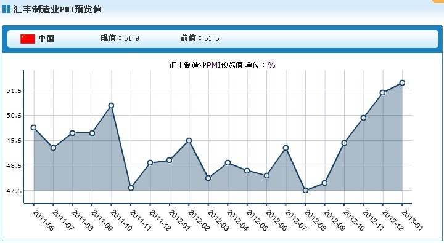Select the 2012-08 lowest data point
444x243 pixels.
305,191
